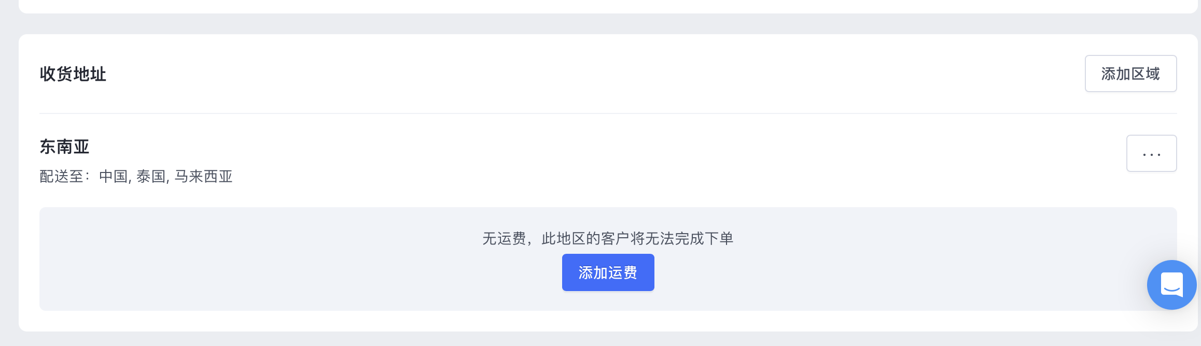
Task: Click the empty header area between 收货地址 and 添加区域
Action: coord(596,74)
